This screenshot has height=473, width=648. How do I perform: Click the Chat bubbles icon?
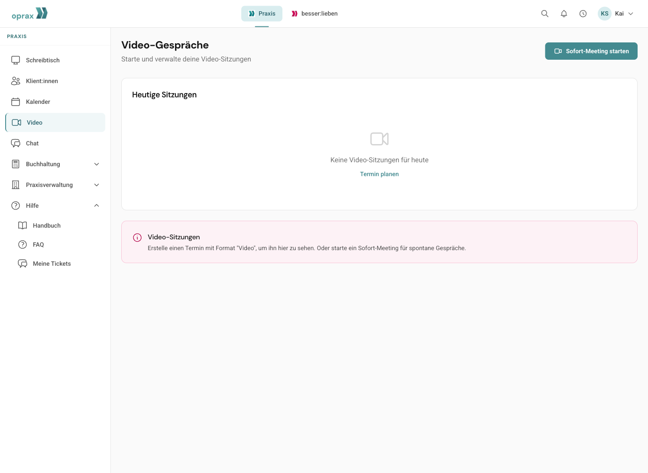[x=16, y=143]
